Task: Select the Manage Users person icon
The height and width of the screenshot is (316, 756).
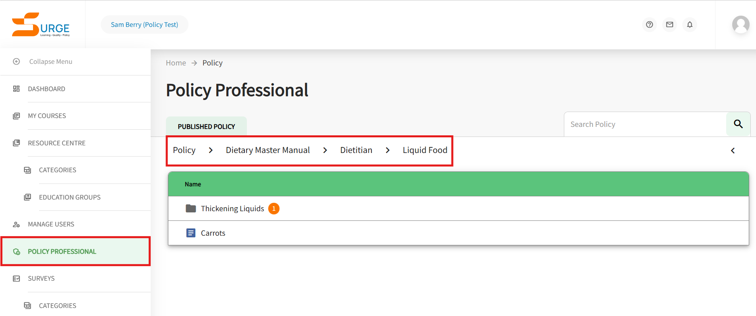Action: point(17,224)
